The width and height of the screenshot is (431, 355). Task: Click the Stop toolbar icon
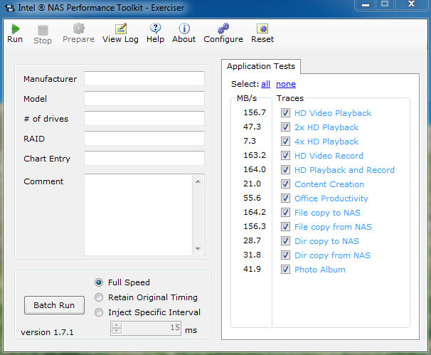point(43,30)
